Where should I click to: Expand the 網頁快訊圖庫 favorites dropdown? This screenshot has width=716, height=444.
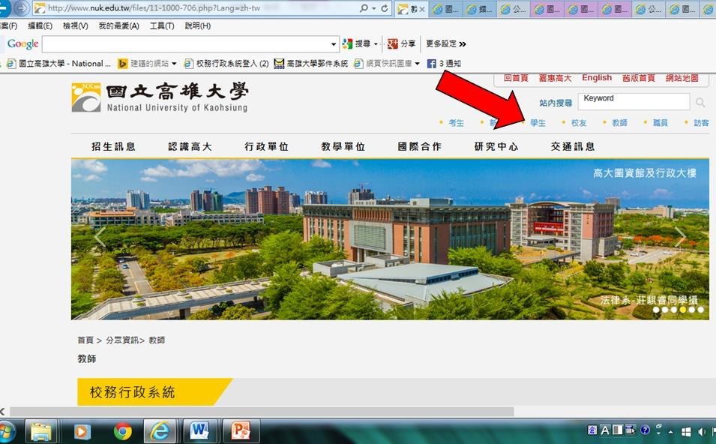[418, 64]
